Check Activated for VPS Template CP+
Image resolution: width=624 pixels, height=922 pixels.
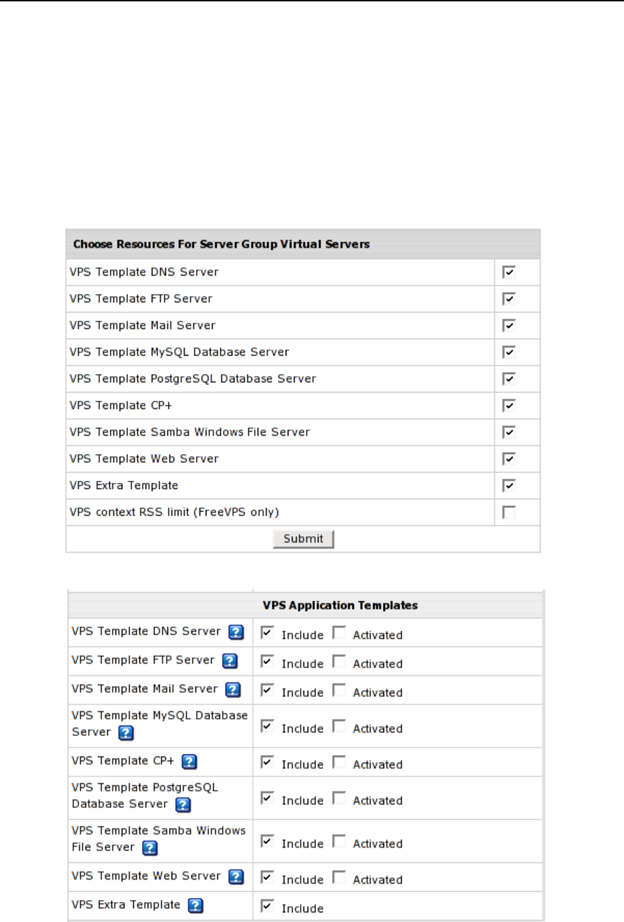pyautogui.click(x=339, y=762)
